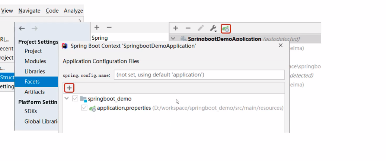
Task: Remove the facet with the minus icon above Spring
Action: coord(109,27)
